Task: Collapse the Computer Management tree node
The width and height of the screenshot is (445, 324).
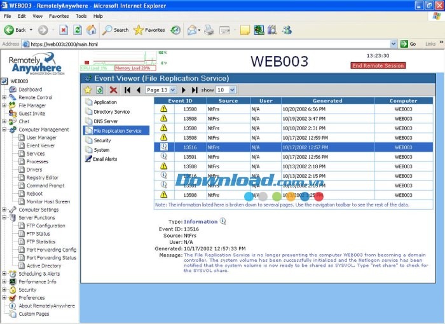Action: coord(4,130)
